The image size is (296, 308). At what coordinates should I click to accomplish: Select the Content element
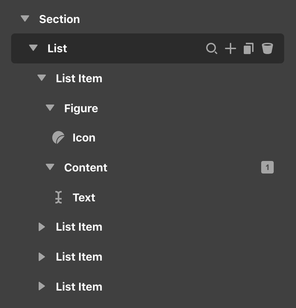pyautogui.click(x=86, y=167)
